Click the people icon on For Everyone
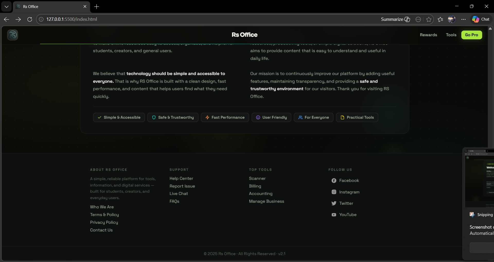Image resolution: width=494 pixels, height=262 pixels. 300,117
